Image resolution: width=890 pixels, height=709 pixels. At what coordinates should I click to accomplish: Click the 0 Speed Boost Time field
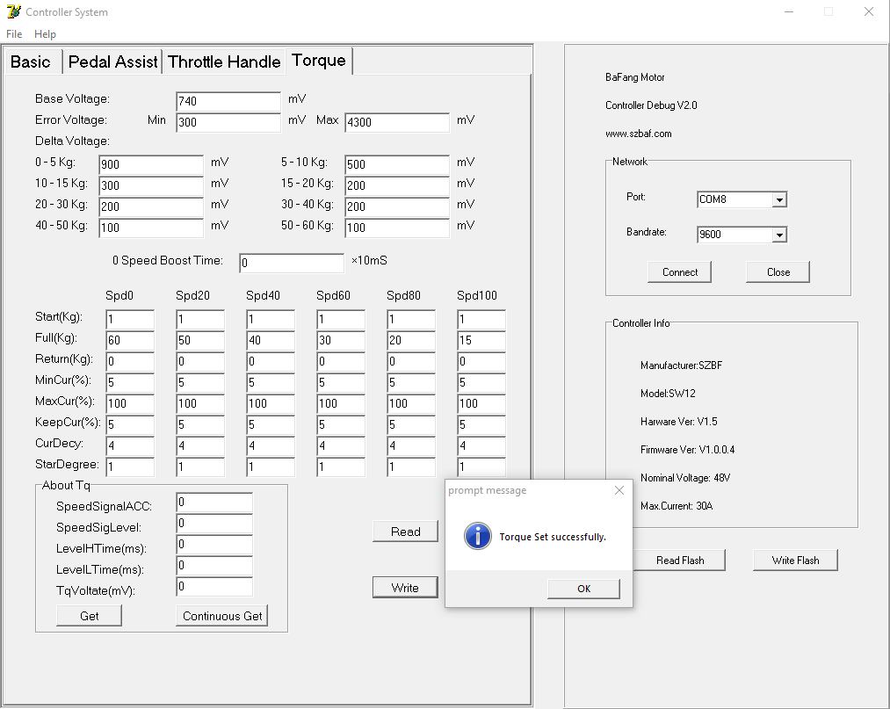click(x=291, y=263)
